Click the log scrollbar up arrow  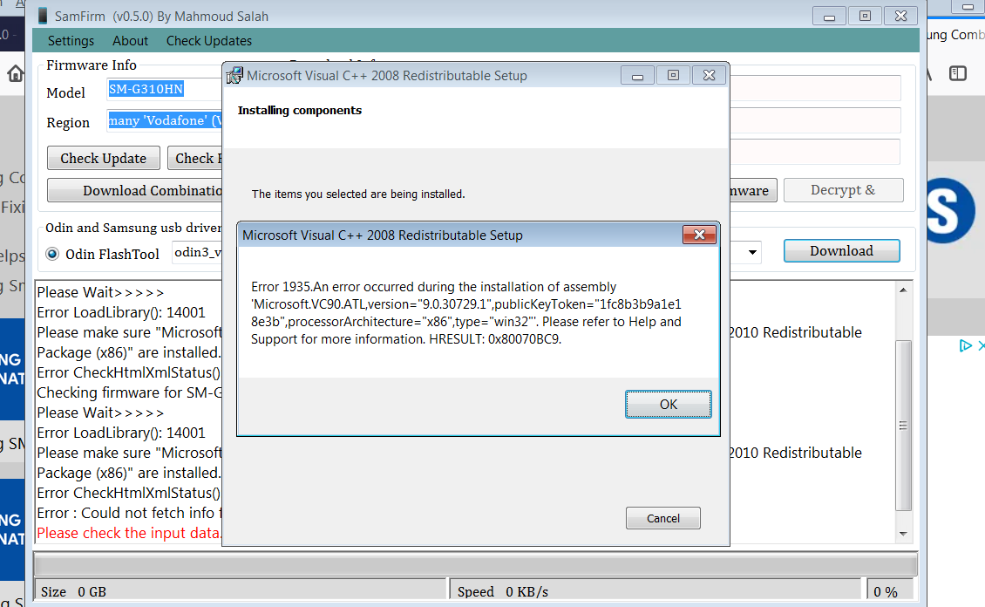(x=903, y=290)
